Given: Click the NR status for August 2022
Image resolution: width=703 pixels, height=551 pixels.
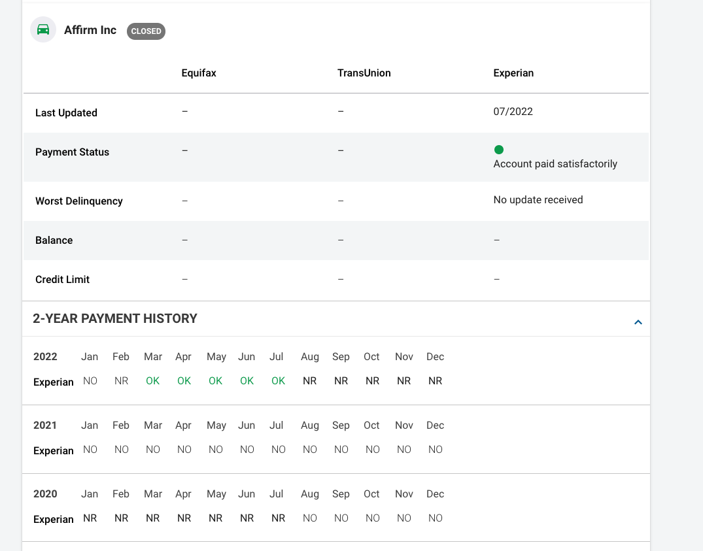Looking at the screenshot, I should (309, 381).
